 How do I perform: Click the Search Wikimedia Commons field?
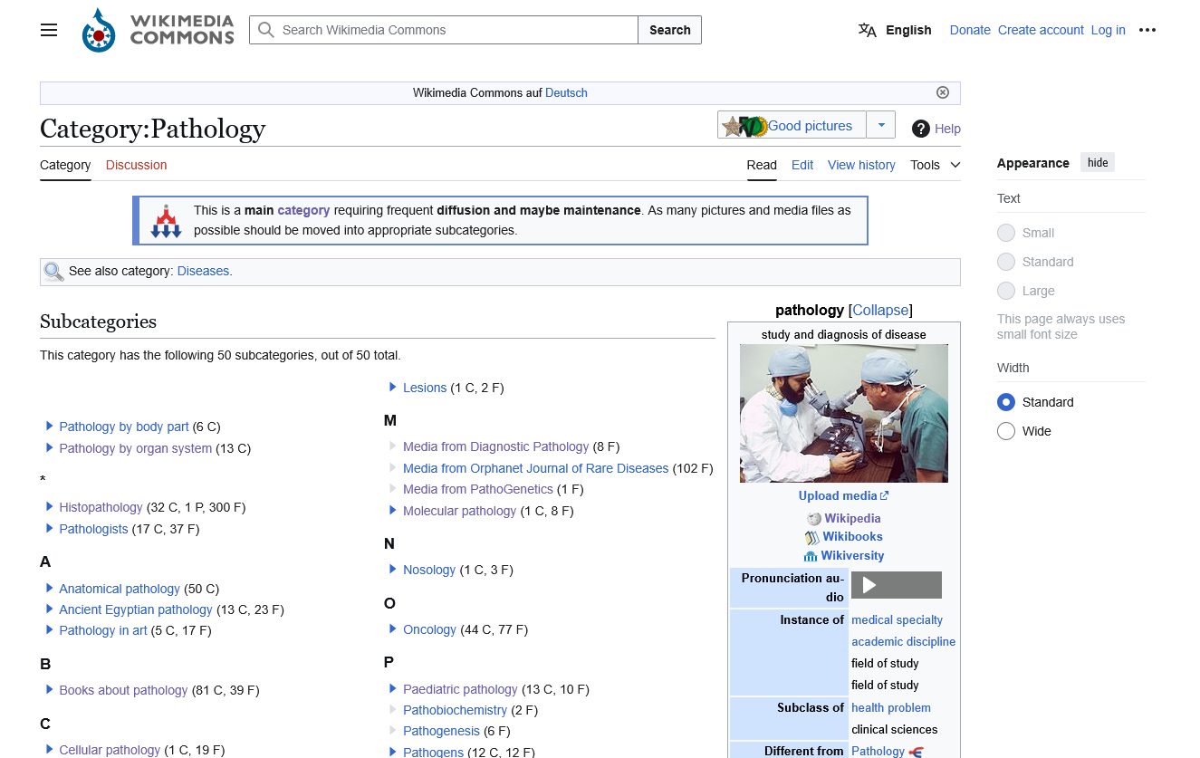coord(444,30)
